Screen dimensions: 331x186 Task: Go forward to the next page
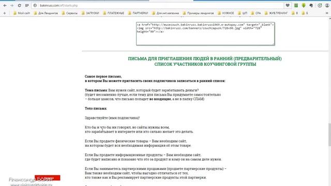pyautogui.click(x=12, y=6)
